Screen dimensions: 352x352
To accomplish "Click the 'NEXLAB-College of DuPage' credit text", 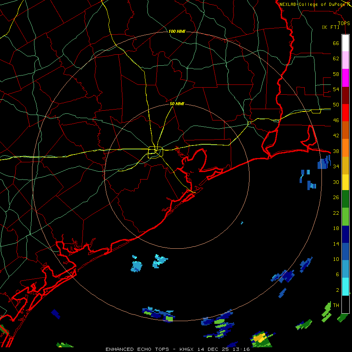I will pos(312,4).
